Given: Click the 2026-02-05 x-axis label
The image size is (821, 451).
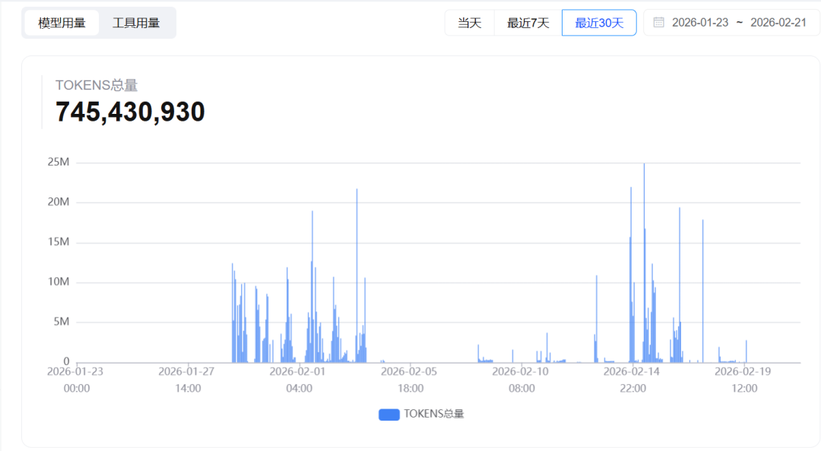Looking at the screenshot, I should pyautogui.click(x=409, y=371).
